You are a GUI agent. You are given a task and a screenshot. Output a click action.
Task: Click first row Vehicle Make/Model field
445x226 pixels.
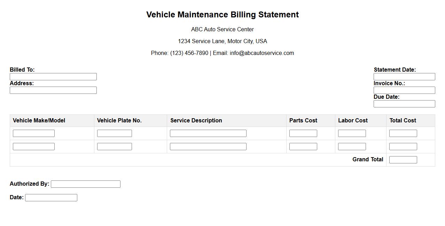(34, 134)
